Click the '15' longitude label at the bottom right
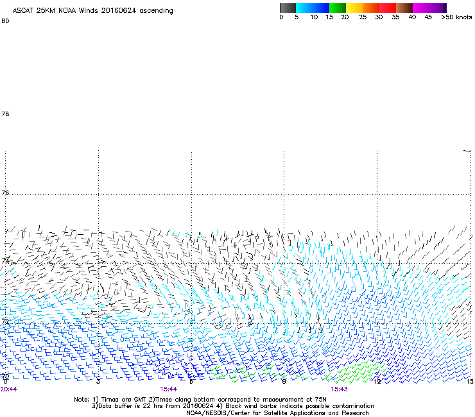 470,382
